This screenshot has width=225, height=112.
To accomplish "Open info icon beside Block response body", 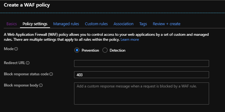I will [41, 86].
